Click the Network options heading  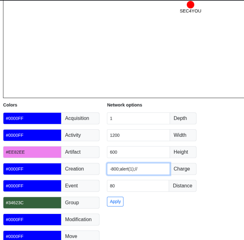[x=125, y=105]
